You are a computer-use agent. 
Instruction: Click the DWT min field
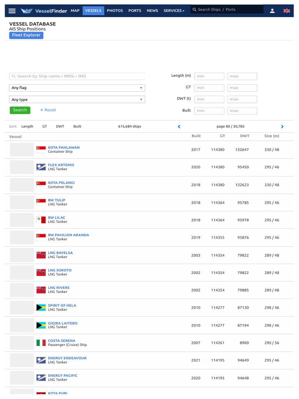209,99
